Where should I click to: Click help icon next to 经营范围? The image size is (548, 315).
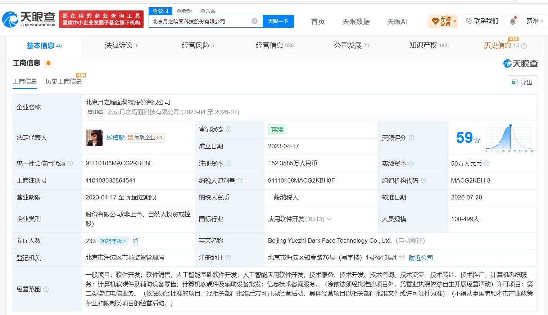point(46,289)
